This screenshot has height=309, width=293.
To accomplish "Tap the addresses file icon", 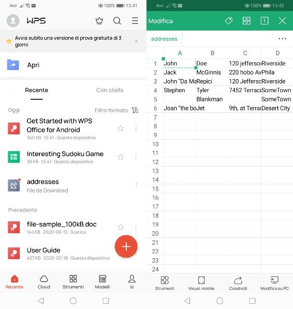I will pos(14,185).
